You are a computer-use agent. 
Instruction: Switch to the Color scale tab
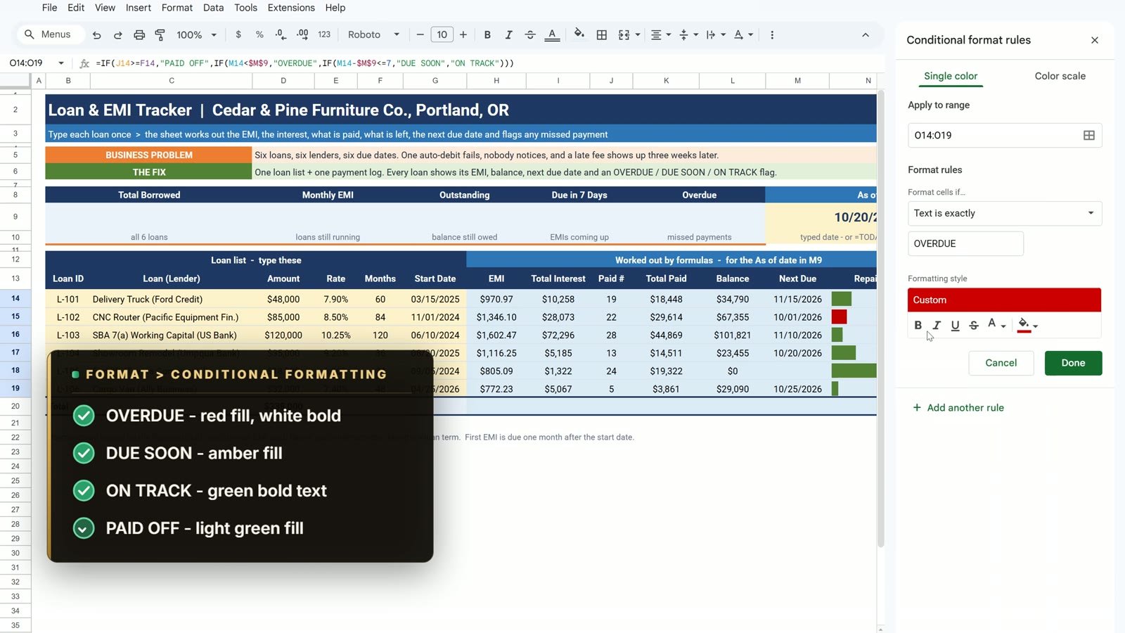pyautogui.click(x=1060, y=76)
